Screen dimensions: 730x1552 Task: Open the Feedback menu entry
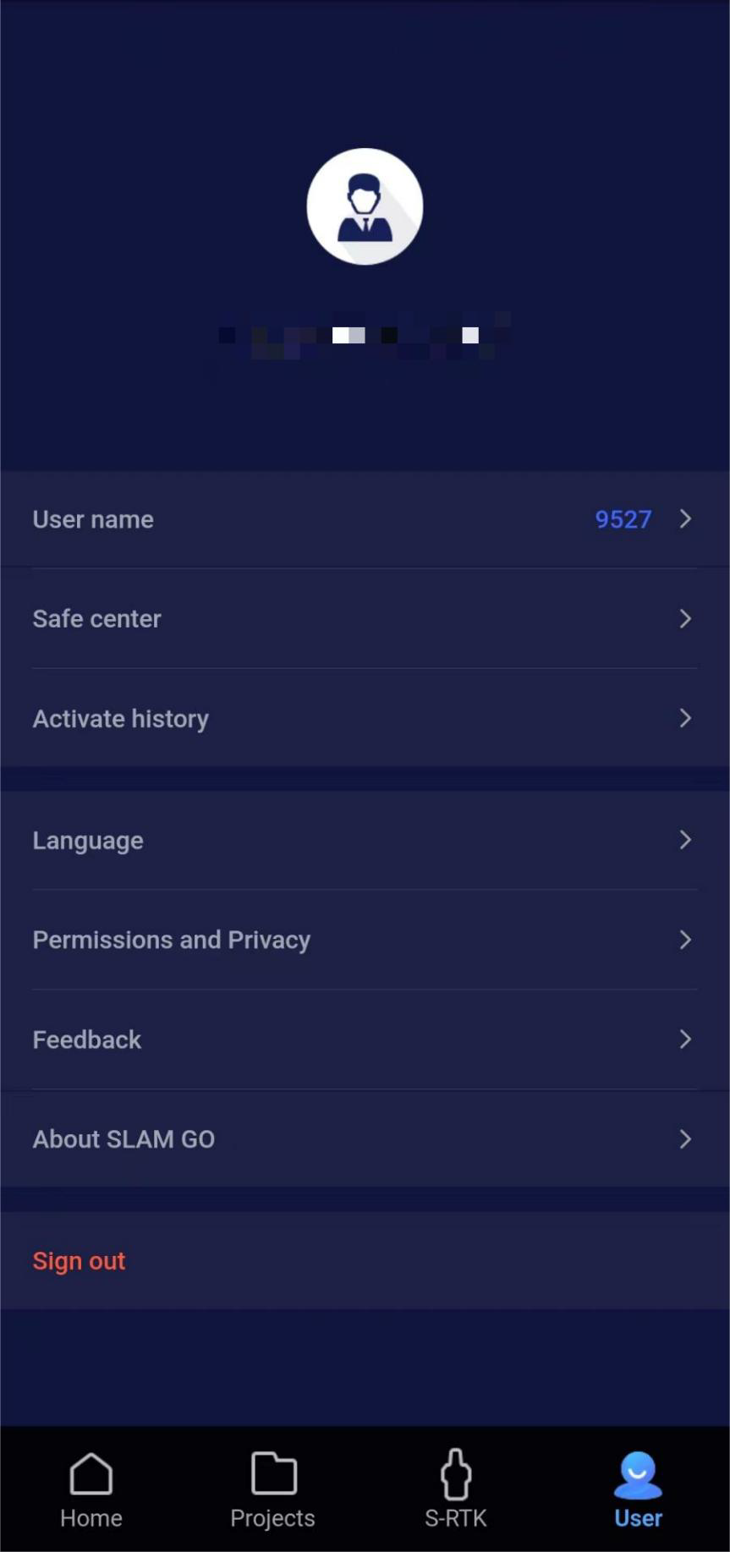[x=87, y=1039]
